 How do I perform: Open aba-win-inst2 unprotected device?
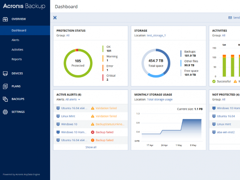226,132
